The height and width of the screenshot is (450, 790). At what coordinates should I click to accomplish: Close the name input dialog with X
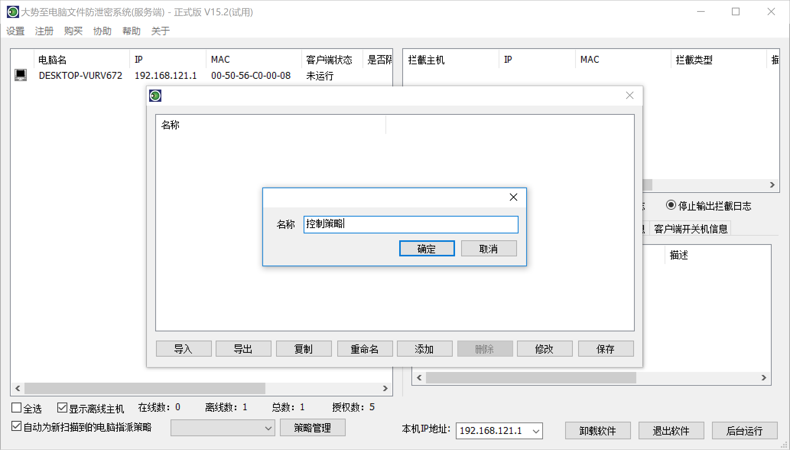click(x=514, y=197)
